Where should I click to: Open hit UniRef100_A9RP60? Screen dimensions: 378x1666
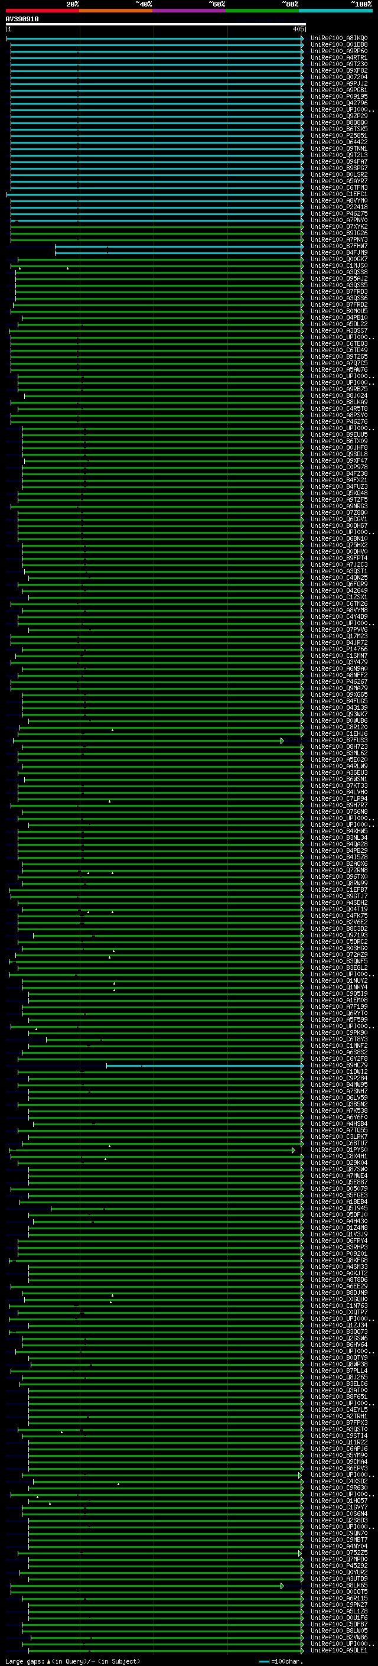pos(339,51)
